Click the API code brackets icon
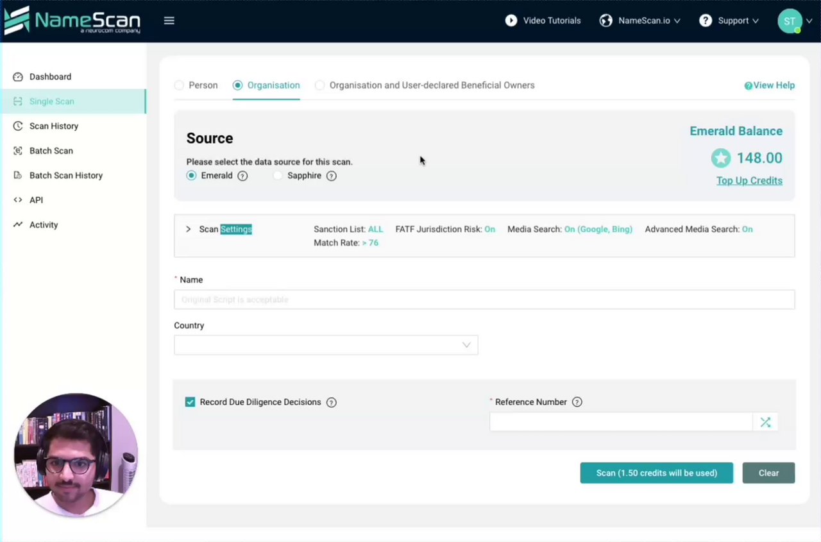 tap(18, 200)
